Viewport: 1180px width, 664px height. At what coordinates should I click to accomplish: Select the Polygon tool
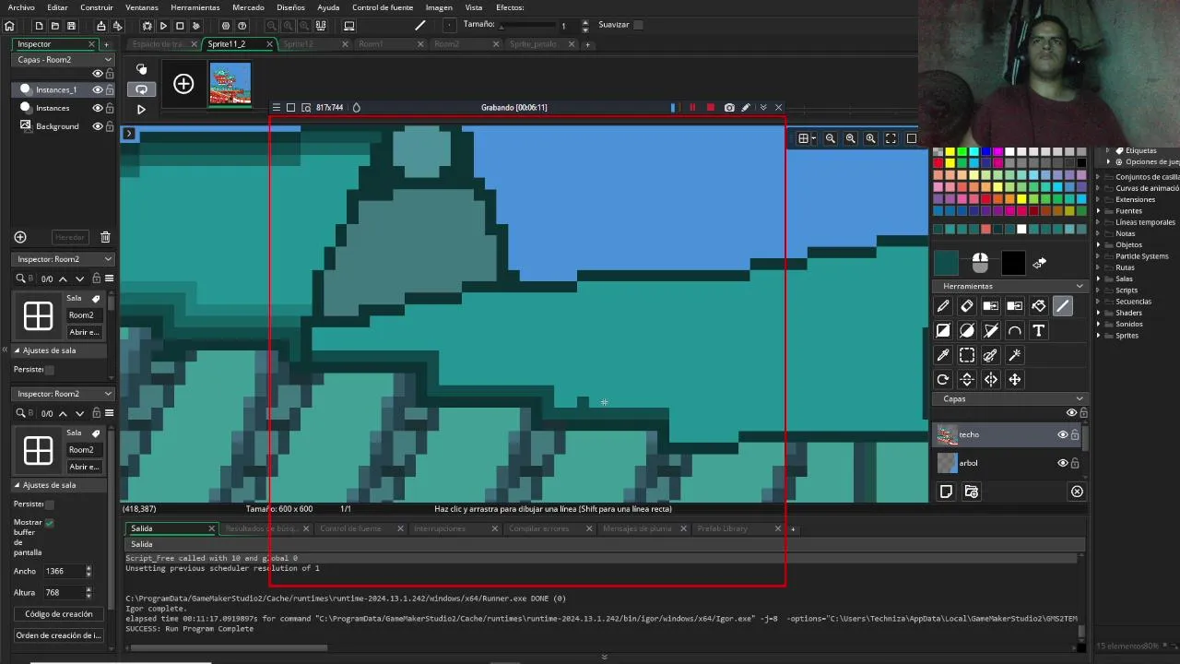click(x=991, y=330)
